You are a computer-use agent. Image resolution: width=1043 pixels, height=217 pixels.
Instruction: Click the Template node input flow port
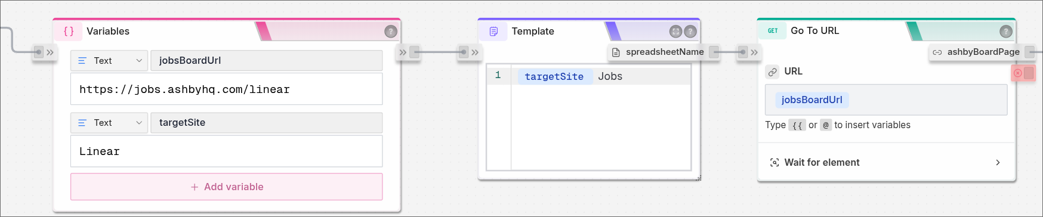[469, 52]
